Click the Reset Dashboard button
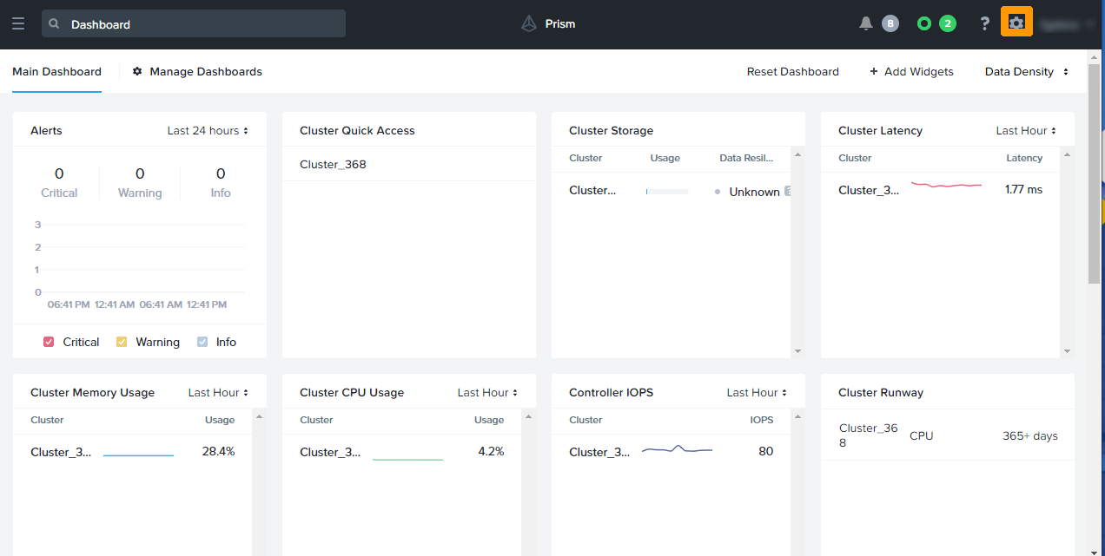 [792, 71]
